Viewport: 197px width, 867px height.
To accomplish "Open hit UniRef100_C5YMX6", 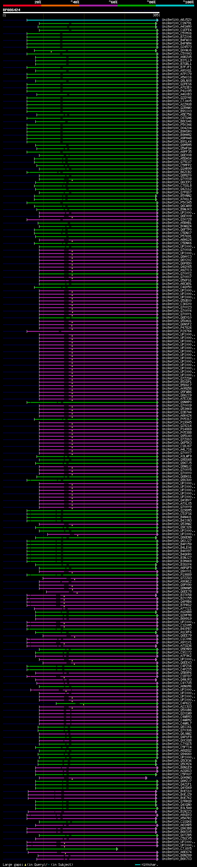I will point(177,33).
